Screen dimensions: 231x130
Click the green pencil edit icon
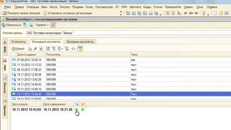point(35,49)
